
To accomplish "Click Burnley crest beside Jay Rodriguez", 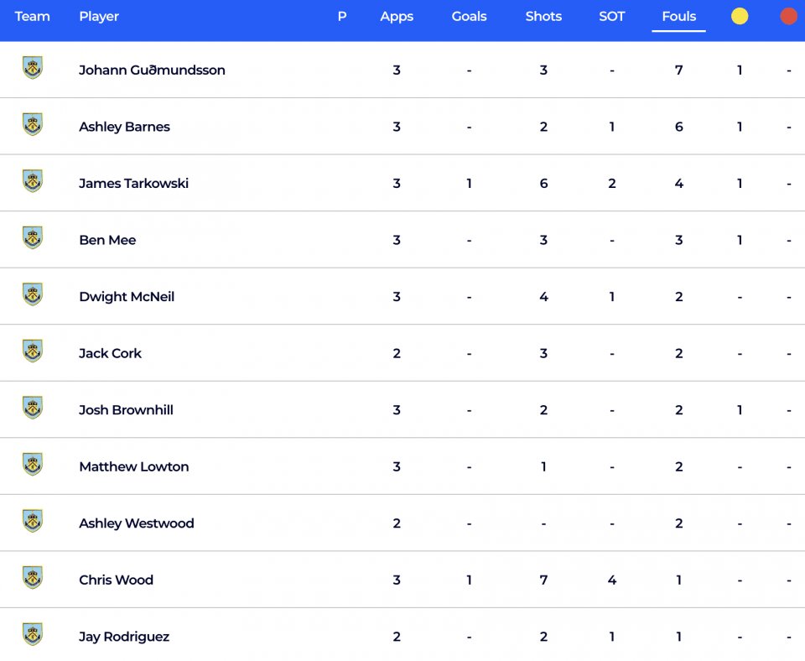I will pyautogui.click(x=33, y=634).
